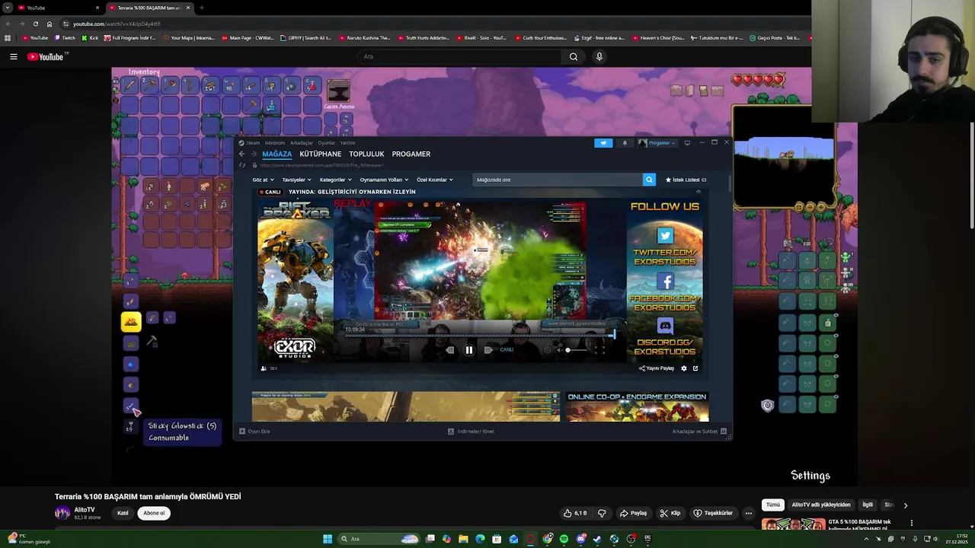Open more actions ellipsis under video
Viewport: 975px width, 548px height.
click(748, 513)
